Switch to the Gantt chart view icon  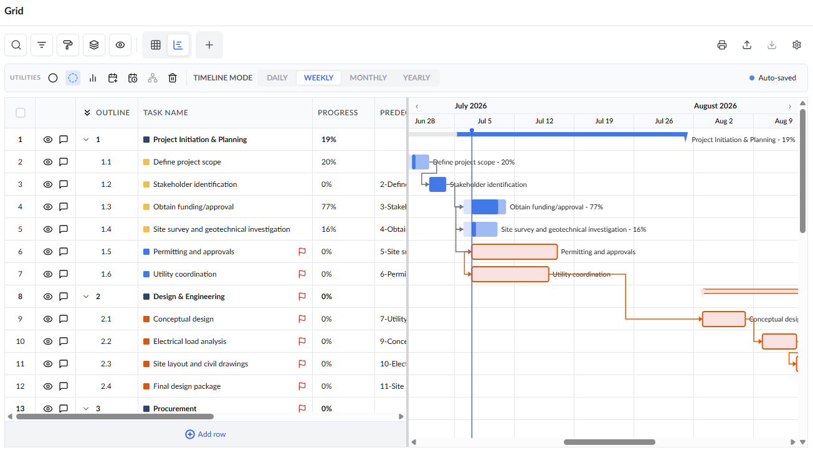coord(178,45)
